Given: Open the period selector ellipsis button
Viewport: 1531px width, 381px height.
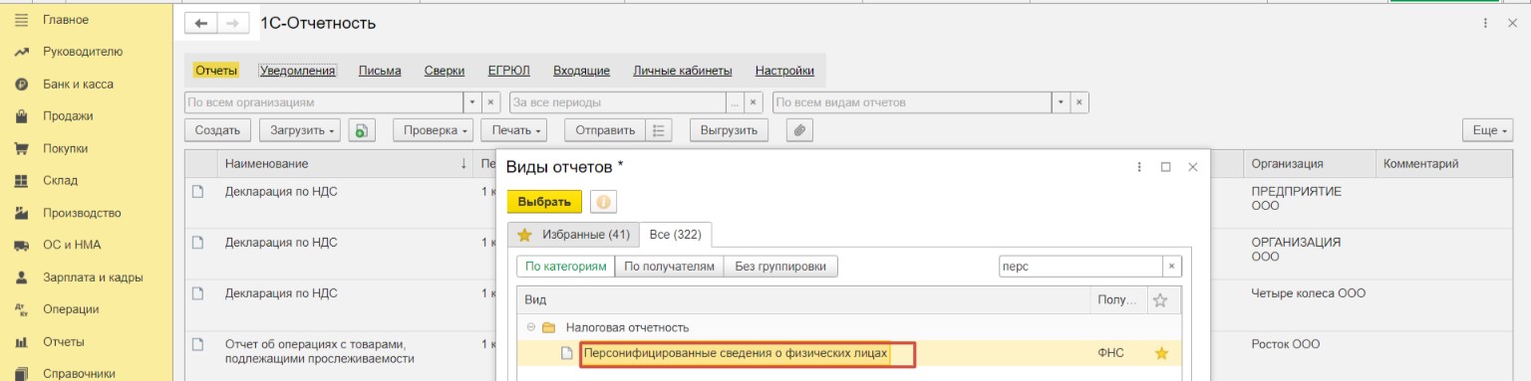Looking at the screenshot, I should point(735,102).
